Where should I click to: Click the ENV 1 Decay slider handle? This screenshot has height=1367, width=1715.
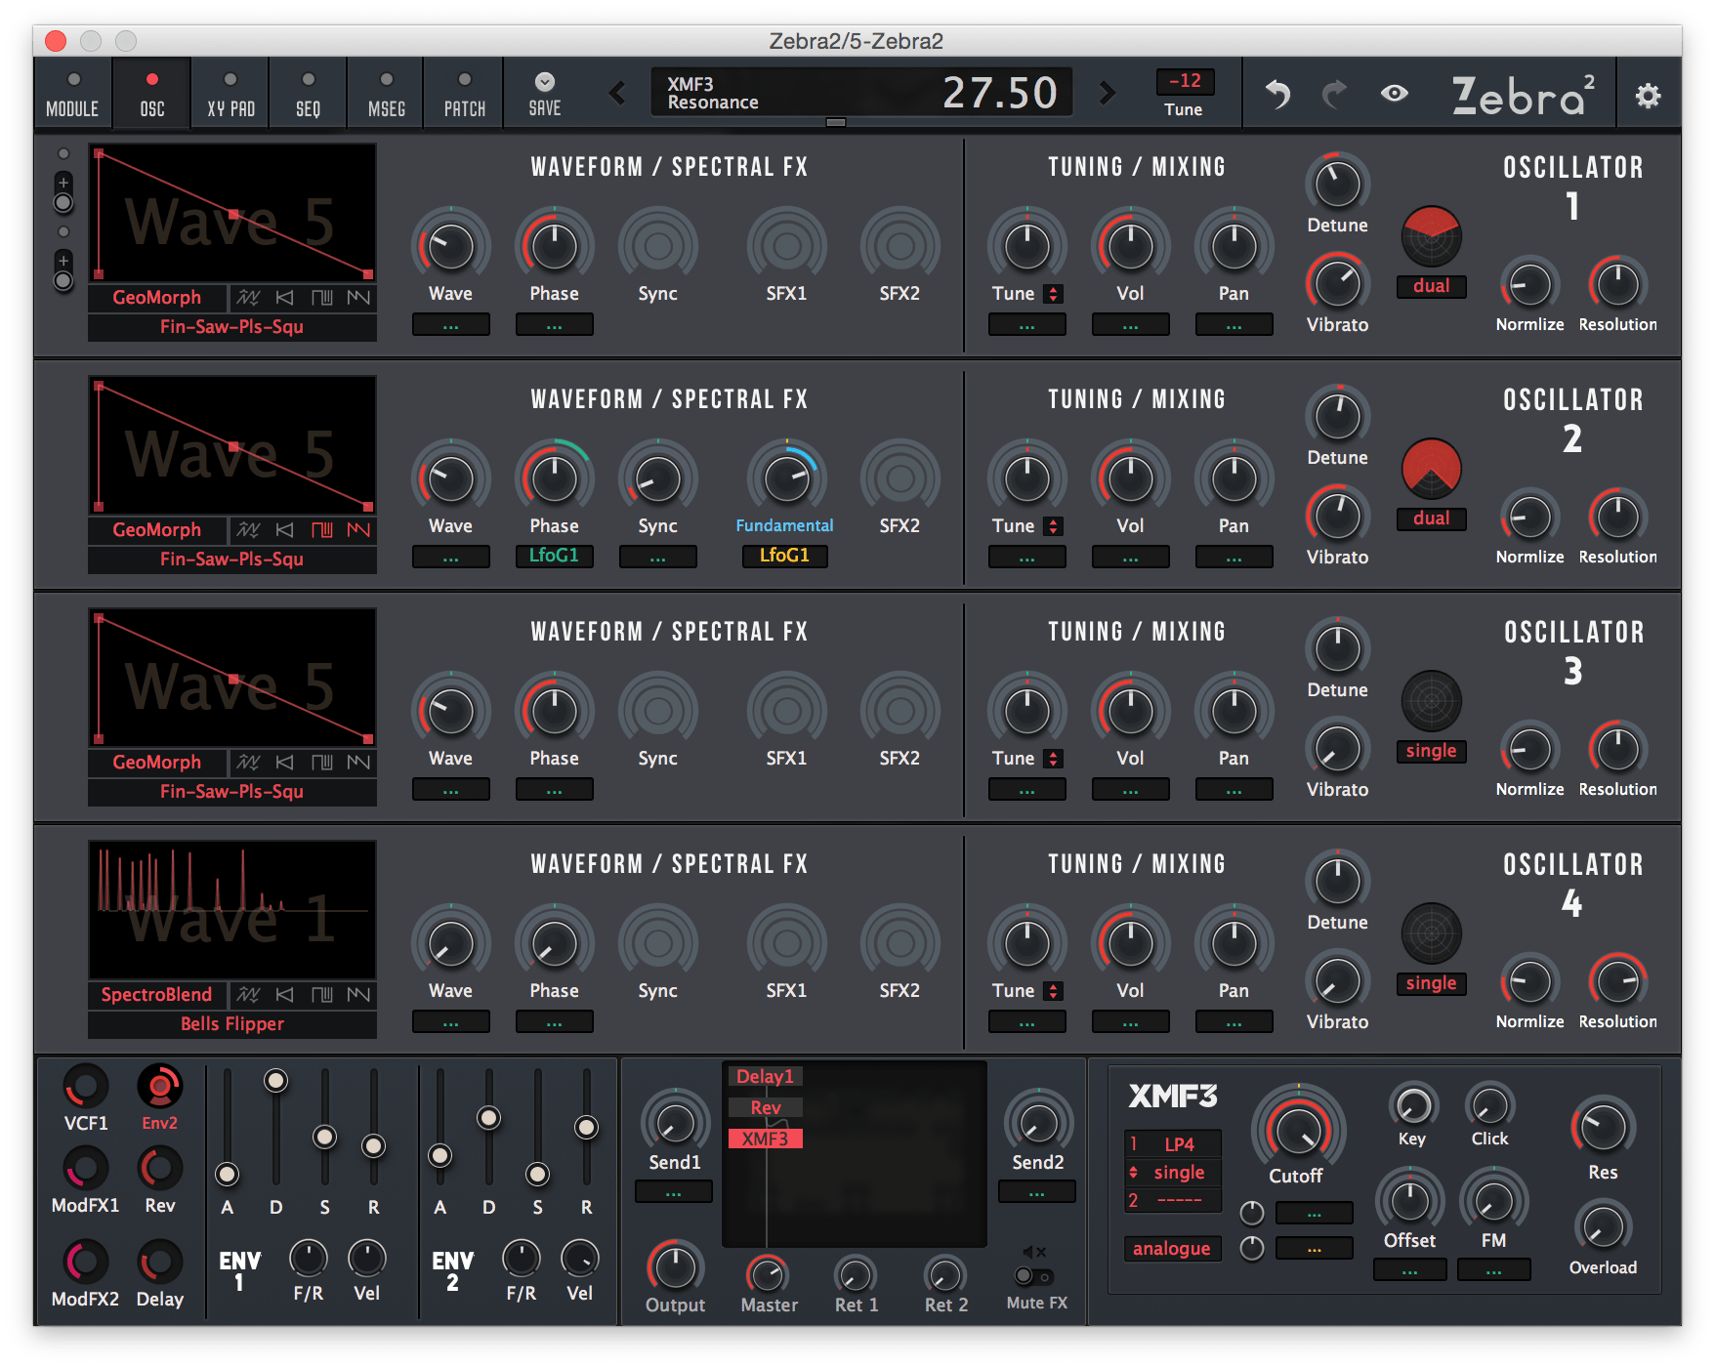click(x=276, y=1080)
